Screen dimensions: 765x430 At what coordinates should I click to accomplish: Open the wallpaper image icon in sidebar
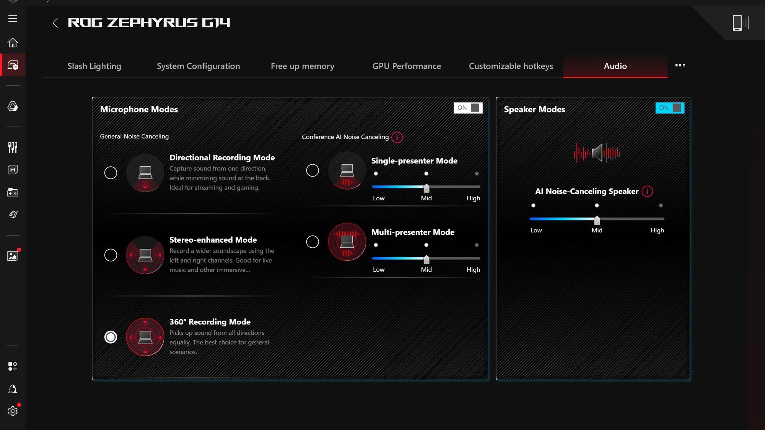13,256
